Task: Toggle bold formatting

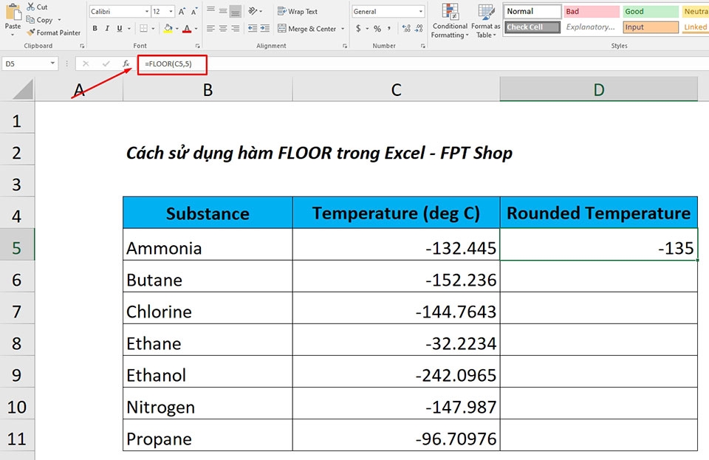Action: point(95,27)
